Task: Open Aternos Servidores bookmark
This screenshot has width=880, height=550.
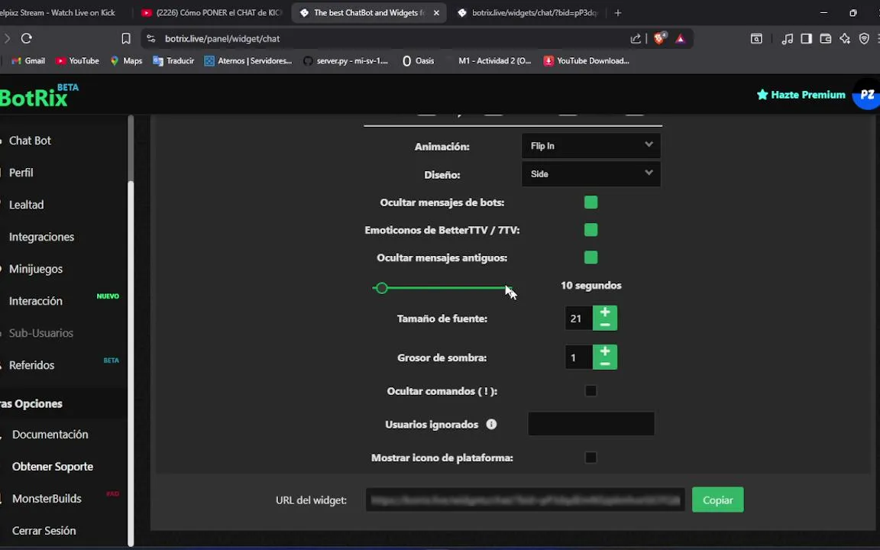Action: 248,60
